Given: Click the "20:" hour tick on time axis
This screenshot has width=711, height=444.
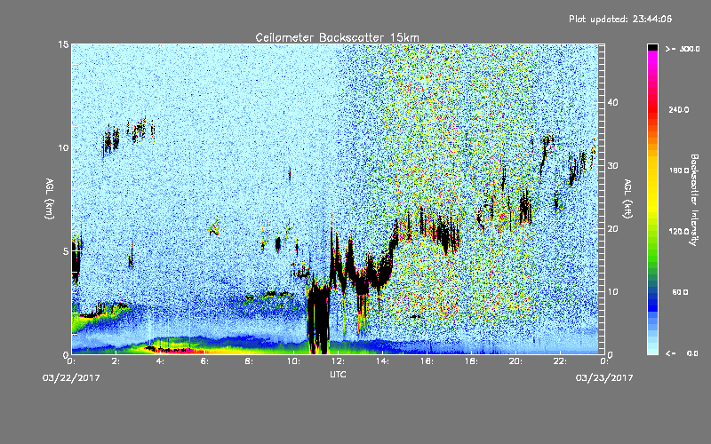Looking at the screenshot, I should 515,361.
